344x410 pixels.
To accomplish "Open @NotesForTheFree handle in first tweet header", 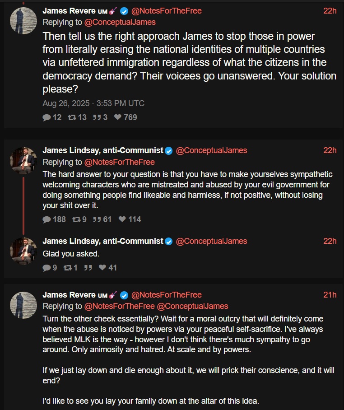I will pyautogui.click(x=166, y=11).
